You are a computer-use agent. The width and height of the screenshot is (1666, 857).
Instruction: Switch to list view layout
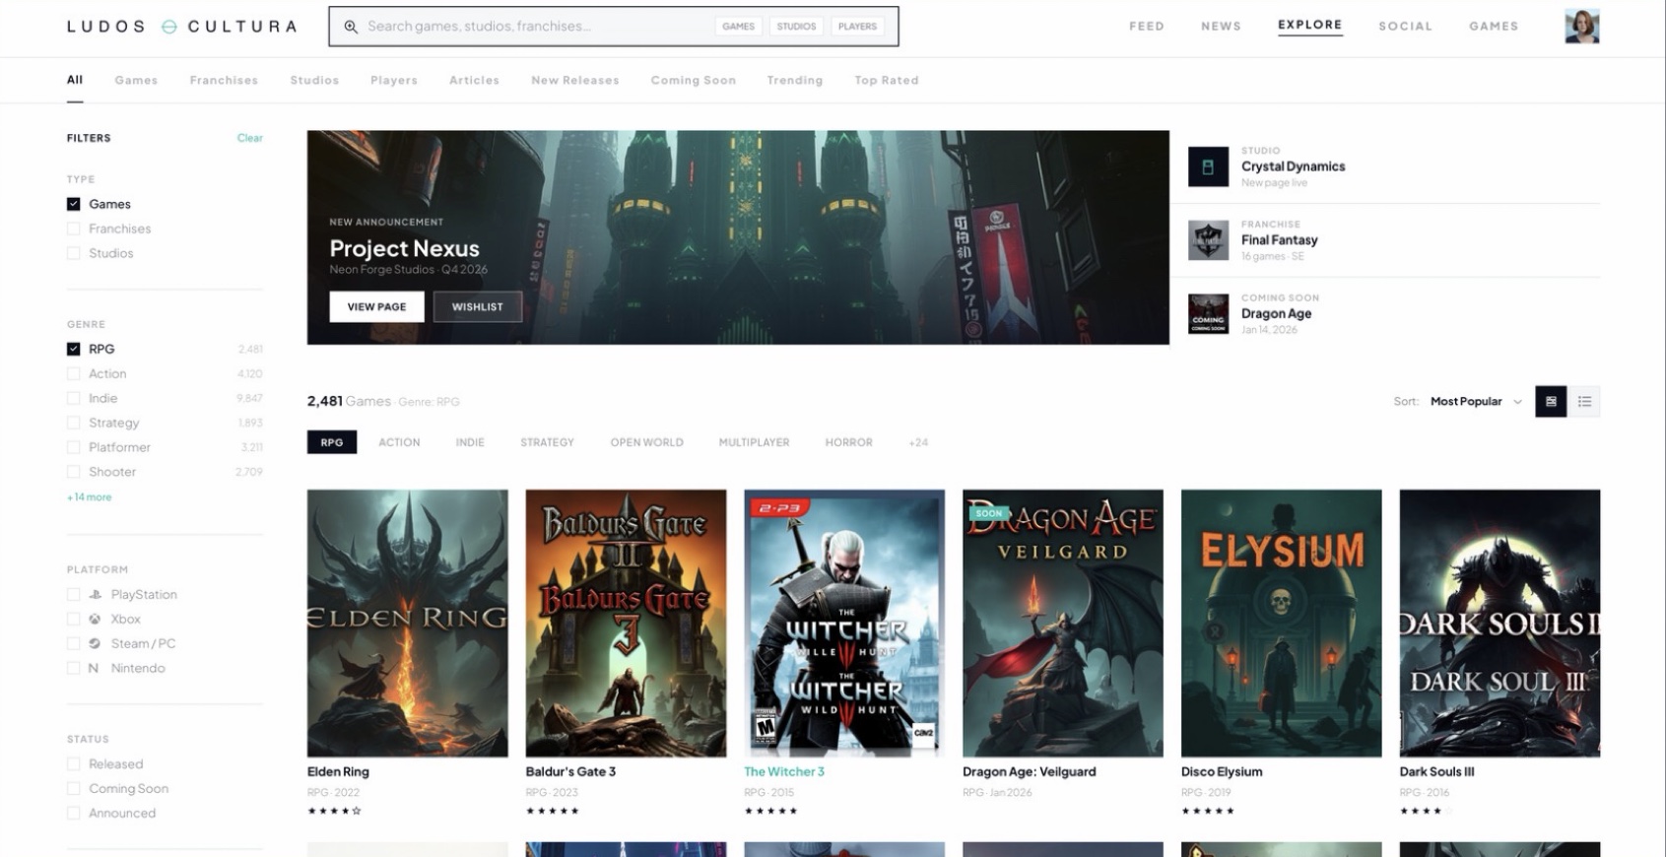[1584, 402]
